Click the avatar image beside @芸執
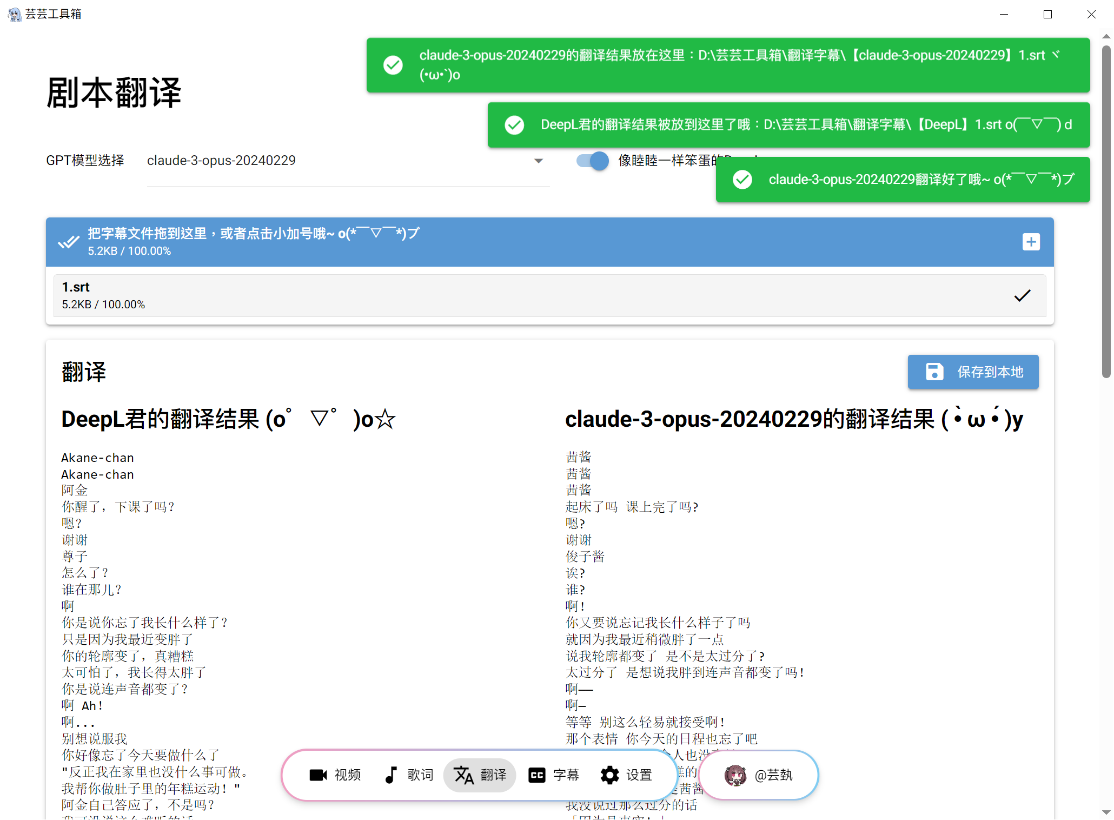Viewport: 1114px width, 820px height. [735, 775]
